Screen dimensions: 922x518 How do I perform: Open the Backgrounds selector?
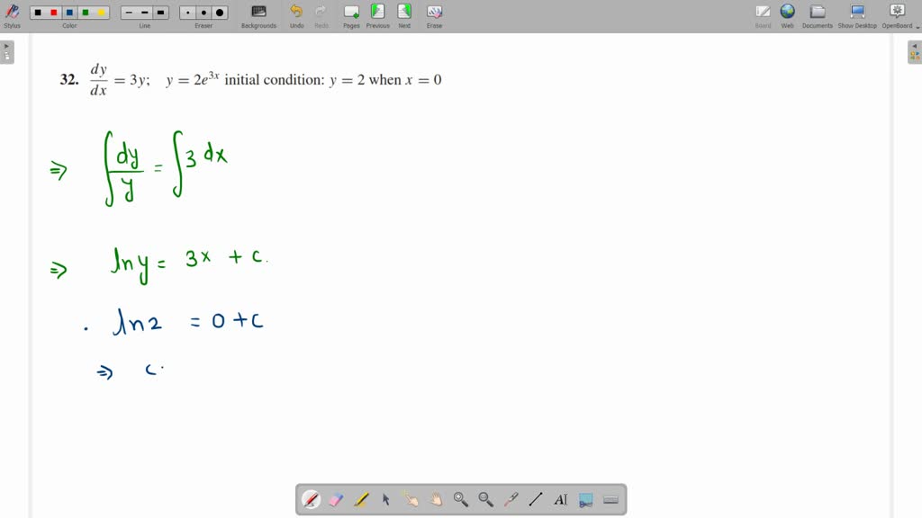coord(258,15)
